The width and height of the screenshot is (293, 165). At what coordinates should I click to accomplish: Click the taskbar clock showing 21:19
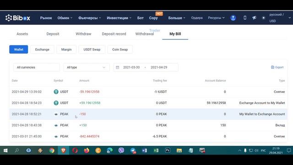[276, 151]
